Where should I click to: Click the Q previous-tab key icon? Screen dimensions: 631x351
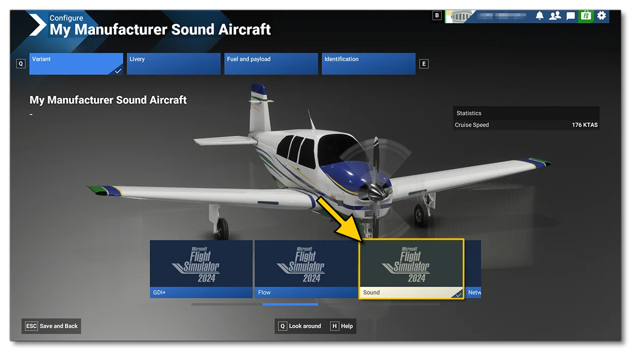pyautogui.click(x=21, y=64)
